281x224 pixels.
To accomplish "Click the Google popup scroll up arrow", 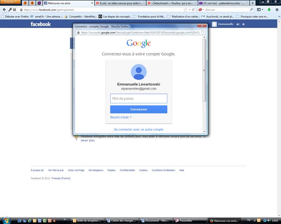I will tap(204, 37).
